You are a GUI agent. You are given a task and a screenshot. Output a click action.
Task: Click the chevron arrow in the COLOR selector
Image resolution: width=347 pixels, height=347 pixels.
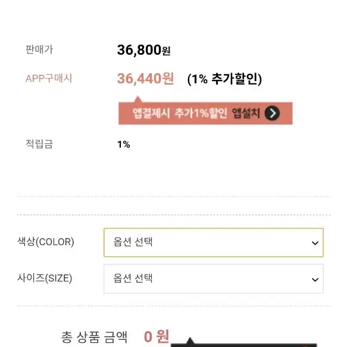point(315,243)
